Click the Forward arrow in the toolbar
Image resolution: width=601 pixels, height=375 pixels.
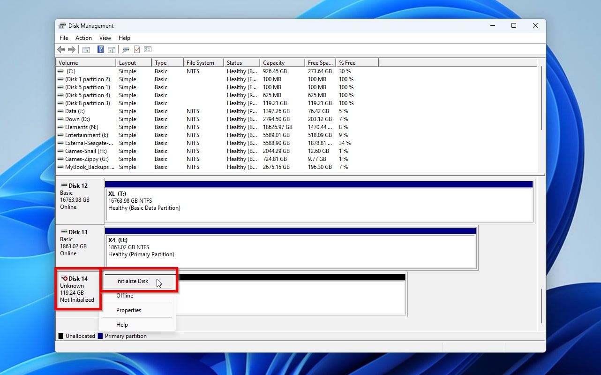click(72, 50)
